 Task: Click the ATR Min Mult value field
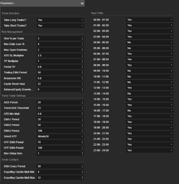[60, 114]
